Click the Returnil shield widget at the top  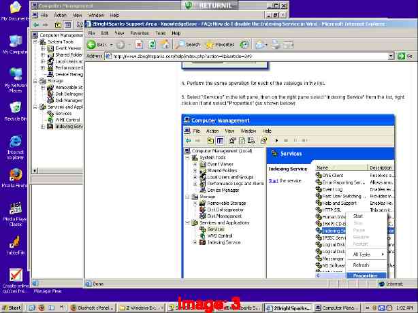point(209,5)
